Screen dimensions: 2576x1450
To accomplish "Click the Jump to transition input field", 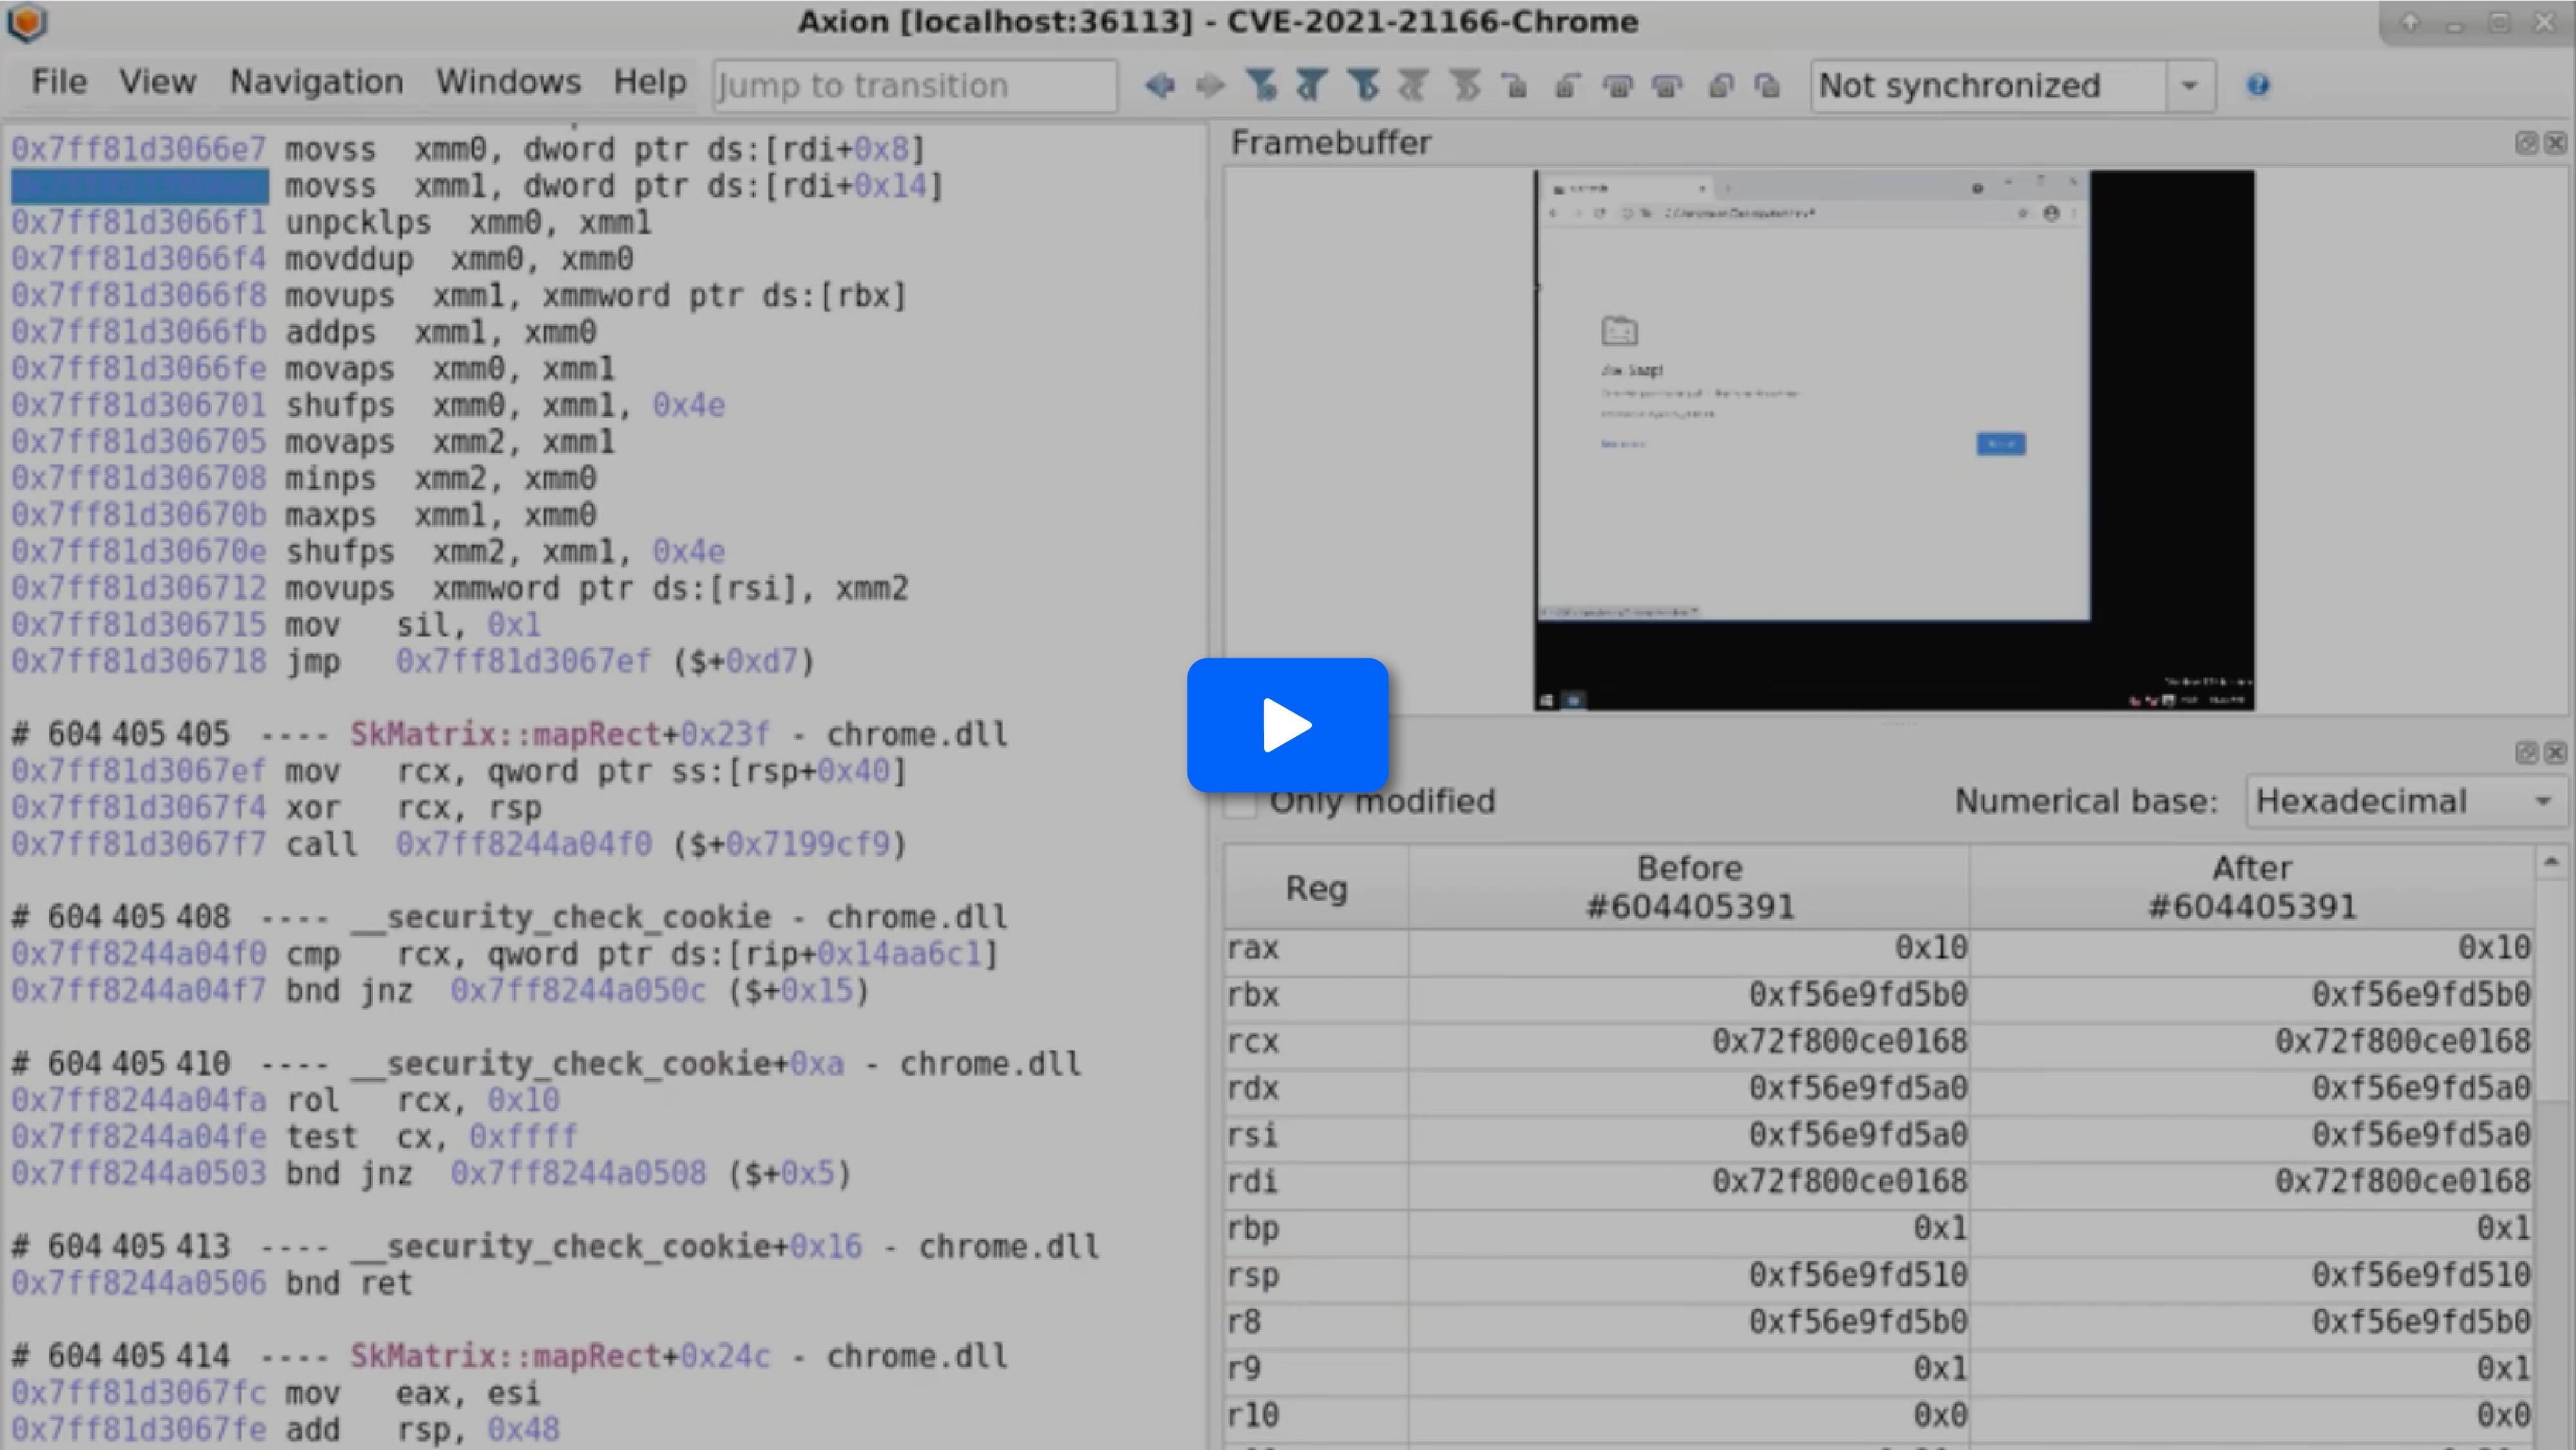I will pyautogui.click(x=914, y=86).
